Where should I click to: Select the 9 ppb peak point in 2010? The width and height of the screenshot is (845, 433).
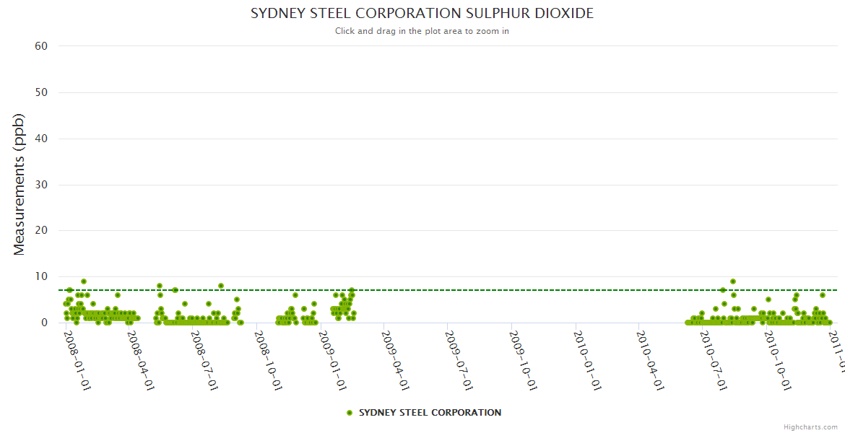coord(733,281)
